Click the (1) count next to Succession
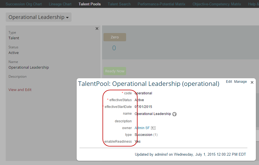 pos(156,135)
